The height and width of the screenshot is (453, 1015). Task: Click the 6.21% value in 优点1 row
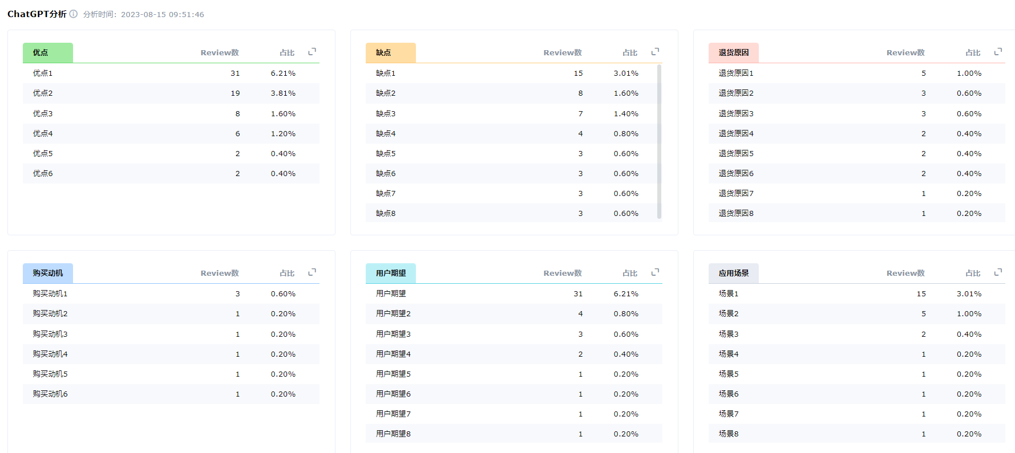pyautogui.click(x=283, y=73)
